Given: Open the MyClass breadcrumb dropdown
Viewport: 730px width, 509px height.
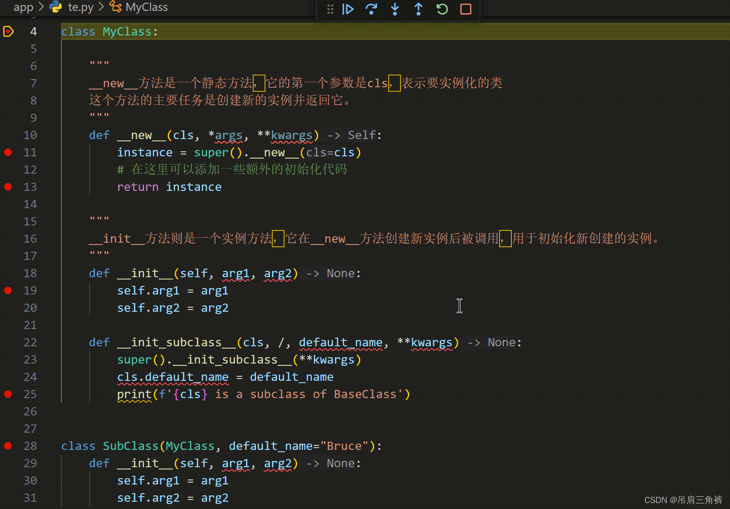Looking at the screenshot, I should point(146,7).
